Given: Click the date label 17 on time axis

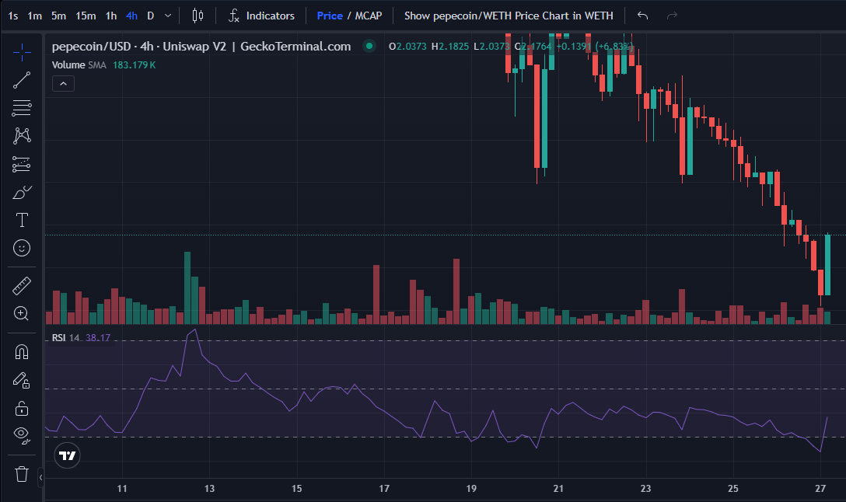Looking at the screenshot, I should click(x=384, y=489).
